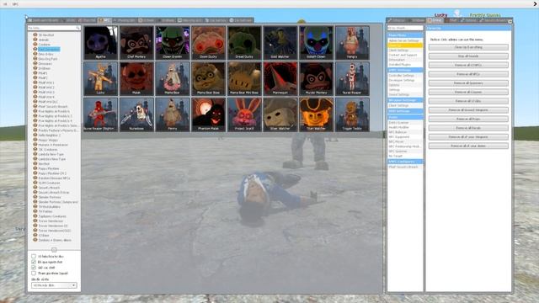Pick the red Nurse Reaper Syphon variant
This screenshot has height=303, width=539.
point(101,114)
